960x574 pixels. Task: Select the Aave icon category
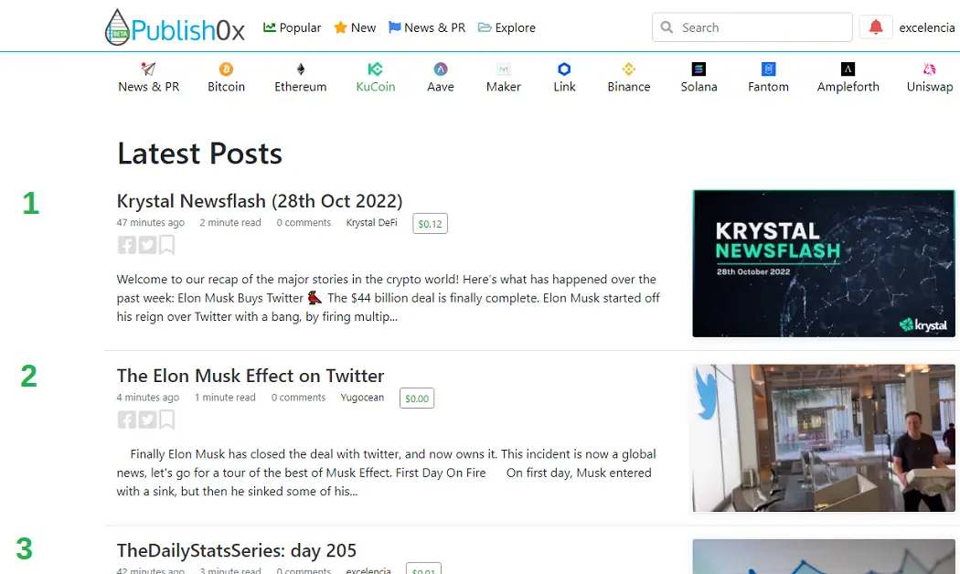(x=440, y=78)
